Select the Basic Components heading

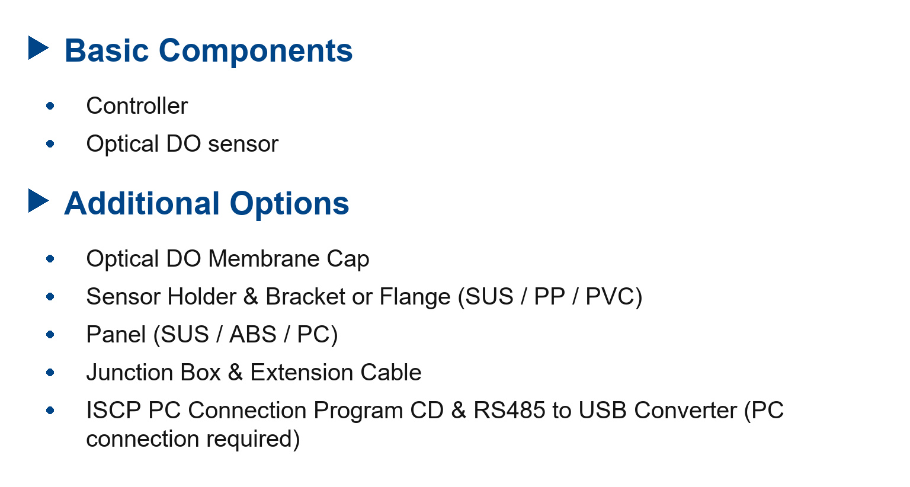pyautogui.click(x=209, y=50)
